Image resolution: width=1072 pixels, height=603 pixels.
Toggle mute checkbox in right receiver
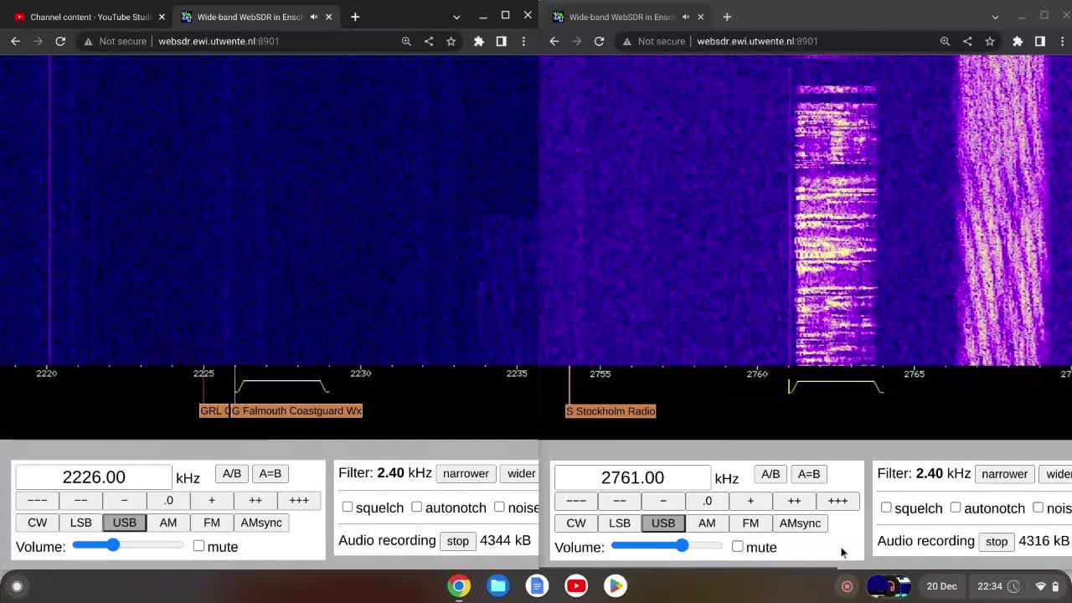[737, 547]
